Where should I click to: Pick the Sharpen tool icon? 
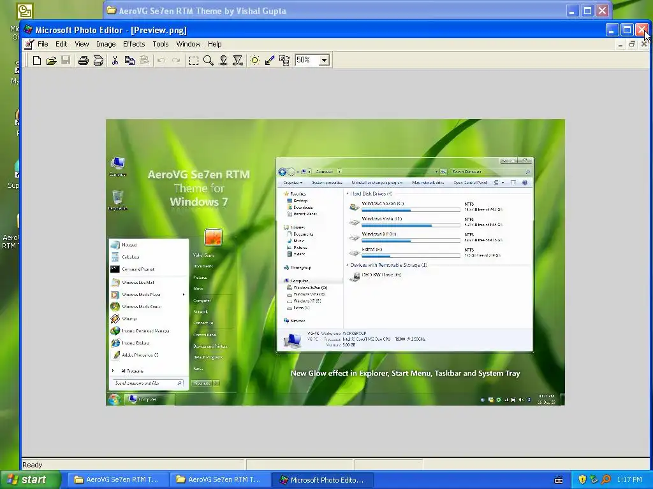coord(238,60)
